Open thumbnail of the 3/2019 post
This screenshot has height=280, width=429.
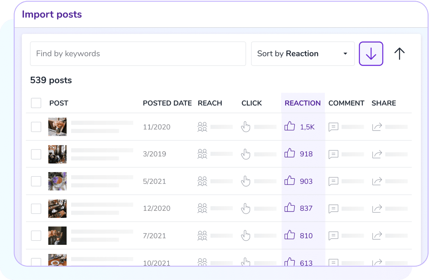point(57,154)
